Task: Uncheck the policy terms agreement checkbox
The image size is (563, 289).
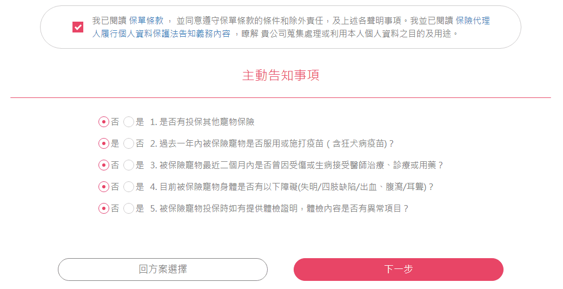Action: pos(78,27)
